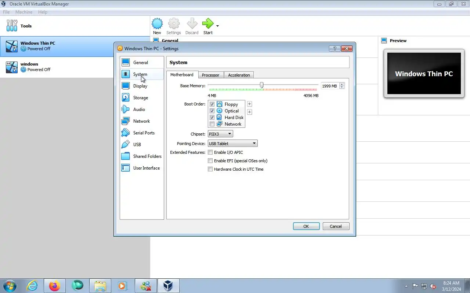470x293 pixels.
Task: Switch to the Acceleration tab
Action: [x=239, y=75]
